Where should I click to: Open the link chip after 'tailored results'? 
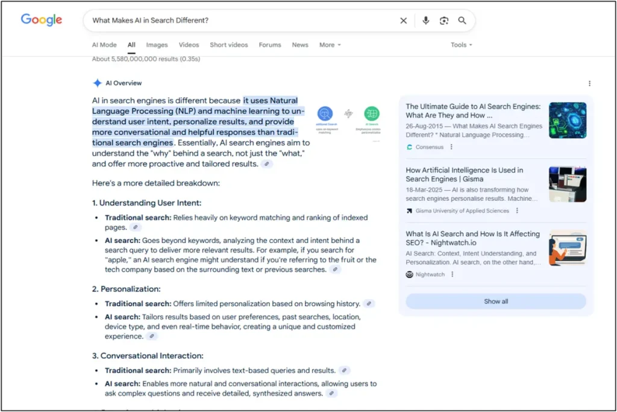click(x=266, y=164)
